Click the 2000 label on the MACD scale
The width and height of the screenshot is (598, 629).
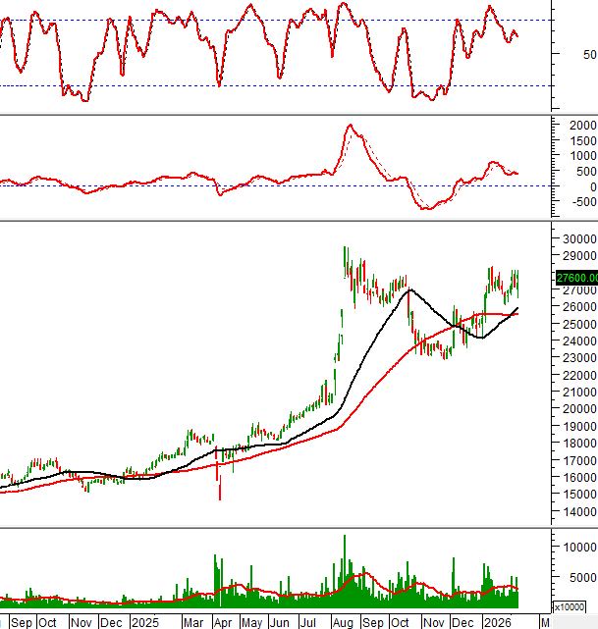pyautogui.click(x=569, y=126)
